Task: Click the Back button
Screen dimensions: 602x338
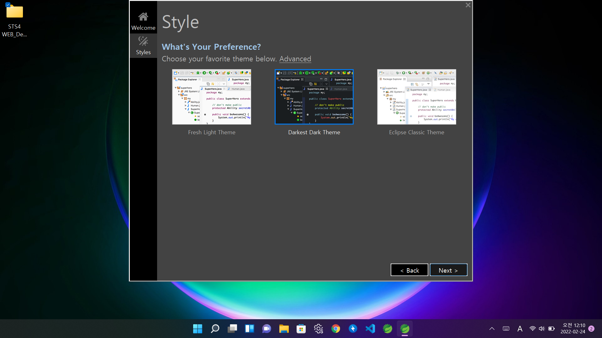Action: point(409,270)
